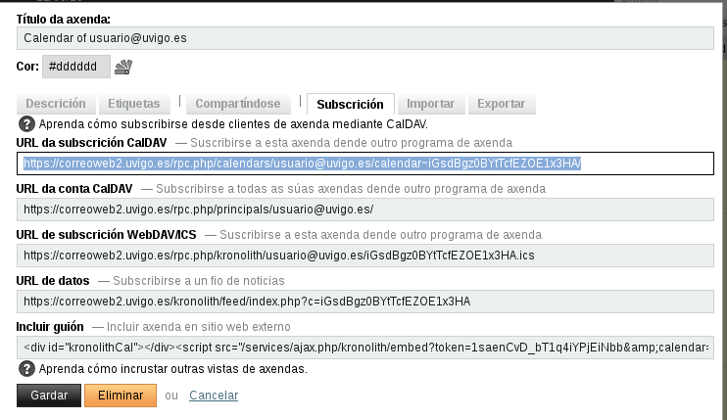Click the help icon beside the embed views hint
The height and width of the screenshot is (420, 727).
[26, 369]
